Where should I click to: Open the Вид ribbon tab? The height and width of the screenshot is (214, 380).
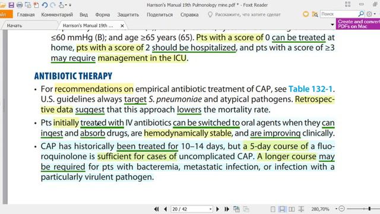coord(84,14)
